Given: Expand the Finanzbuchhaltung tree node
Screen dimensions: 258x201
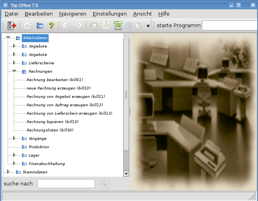Looking at the screenshot, I should [14, 163].
